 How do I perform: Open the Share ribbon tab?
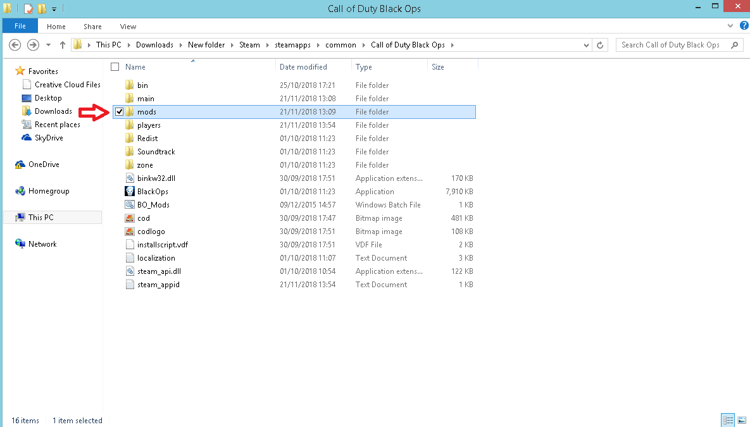92,27
